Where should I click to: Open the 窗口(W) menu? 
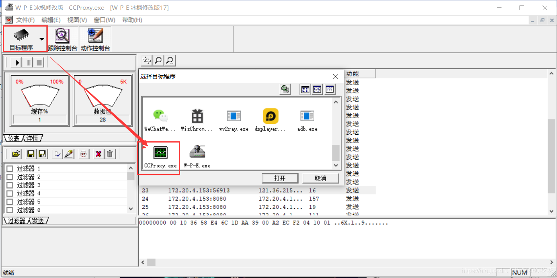tap(104, 20)
